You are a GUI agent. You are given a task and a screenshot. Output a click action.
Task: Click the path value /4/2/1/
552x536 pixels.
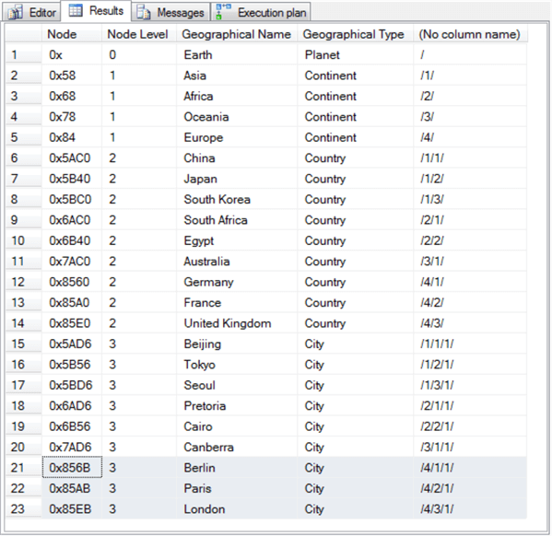click(x=470, y=488)
